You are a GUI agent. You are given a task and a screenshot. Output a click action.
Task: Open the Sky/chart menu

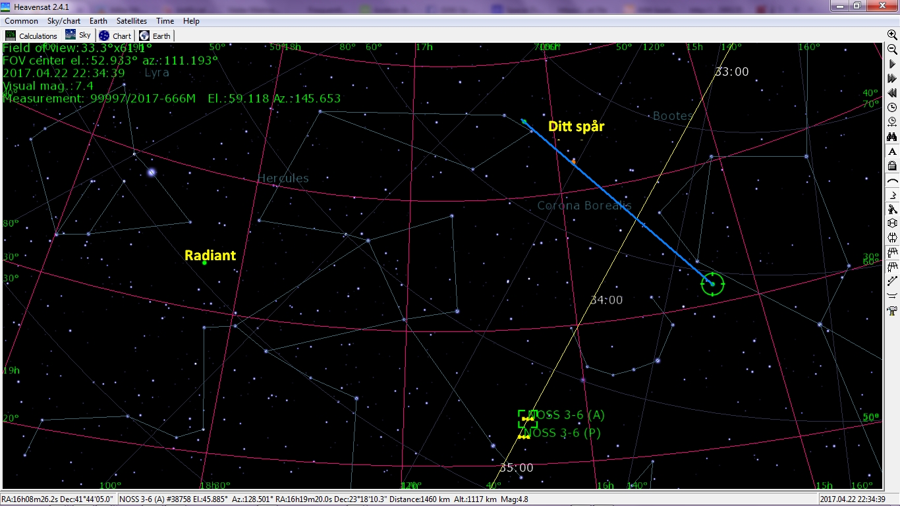click(x=64, y=21)
